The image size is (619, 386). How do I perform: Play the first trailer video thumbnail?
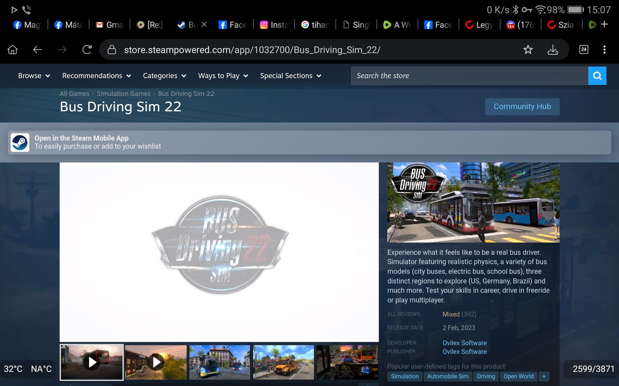pyautogui.click(x=92, y=362)
